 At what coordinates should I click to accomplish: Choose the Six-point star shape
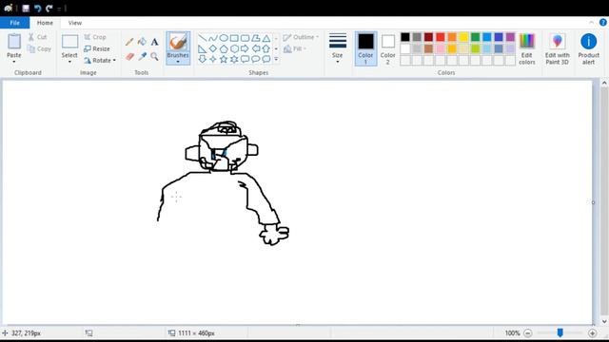point(234,59)
